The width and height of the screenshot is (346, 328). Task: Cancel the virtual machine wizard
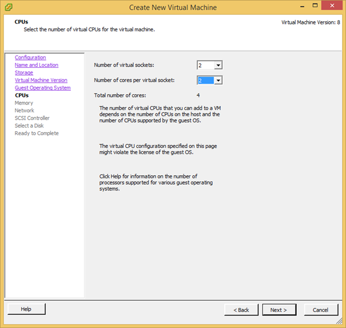pyautogui.click(x=321, y=310)
